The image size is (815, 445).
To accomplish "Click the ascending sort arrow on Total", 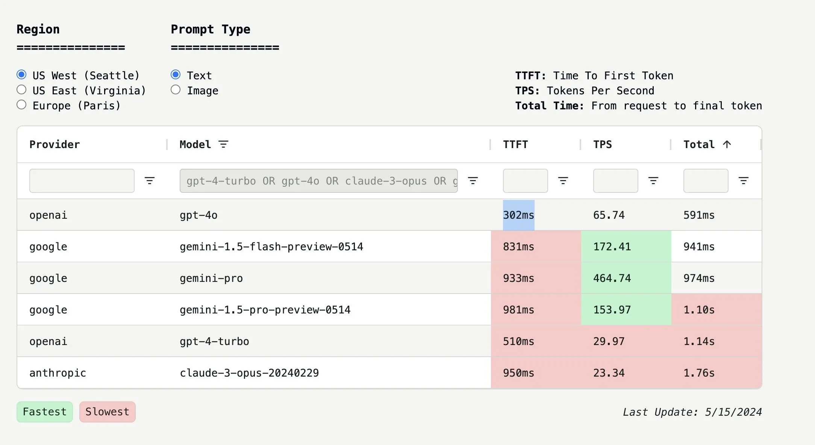I will click(x=727, y=144).
